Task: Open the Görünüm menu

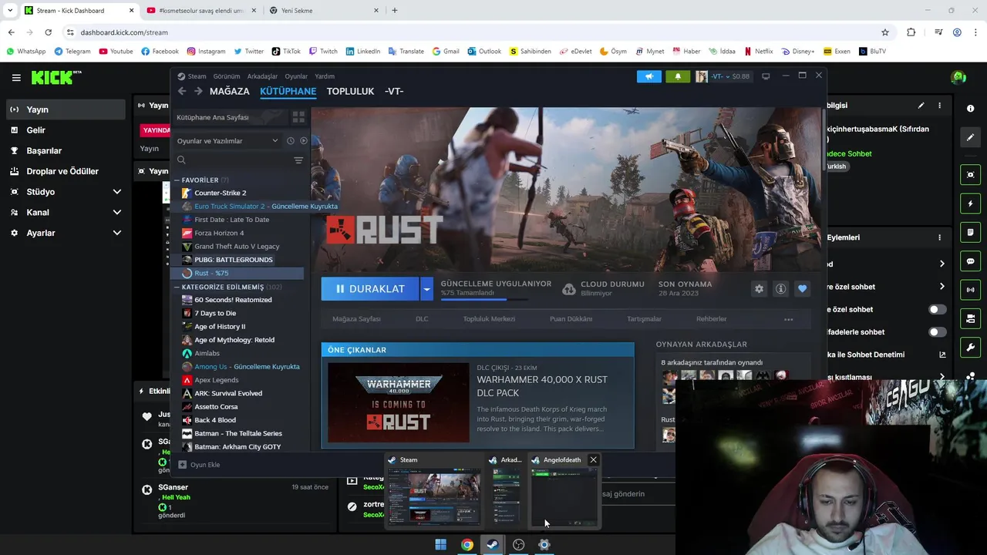Action: click(x=227, y=76)
